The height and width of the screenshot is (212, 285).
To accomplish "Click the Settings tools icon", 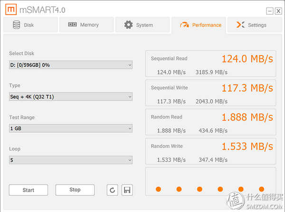I will [240, 25].
